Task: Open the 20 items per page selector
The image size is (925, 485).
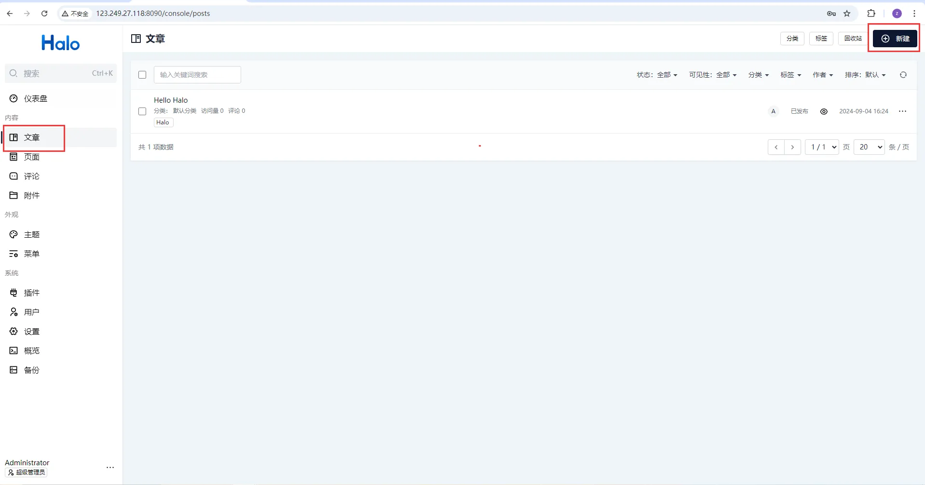Action: tap(869, 147)
